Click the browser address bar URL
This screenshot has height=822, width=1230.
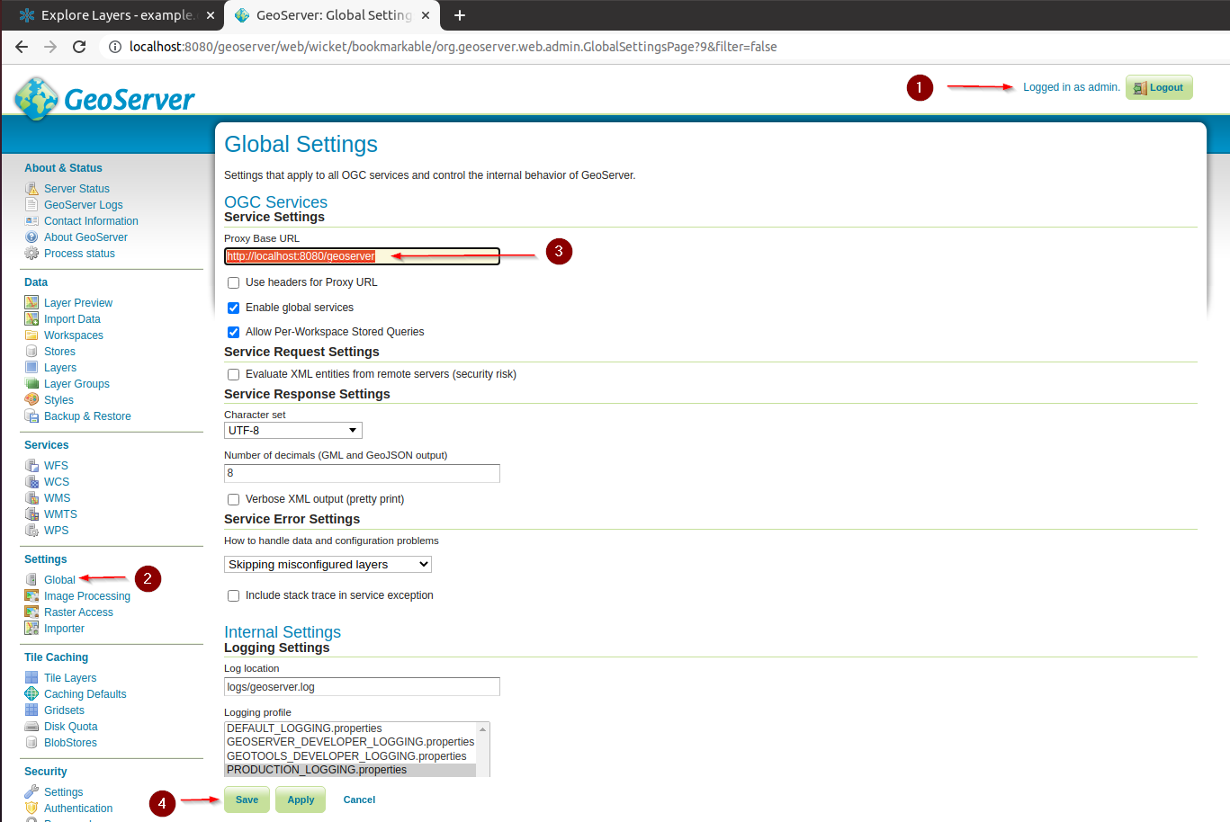(453, 47)
